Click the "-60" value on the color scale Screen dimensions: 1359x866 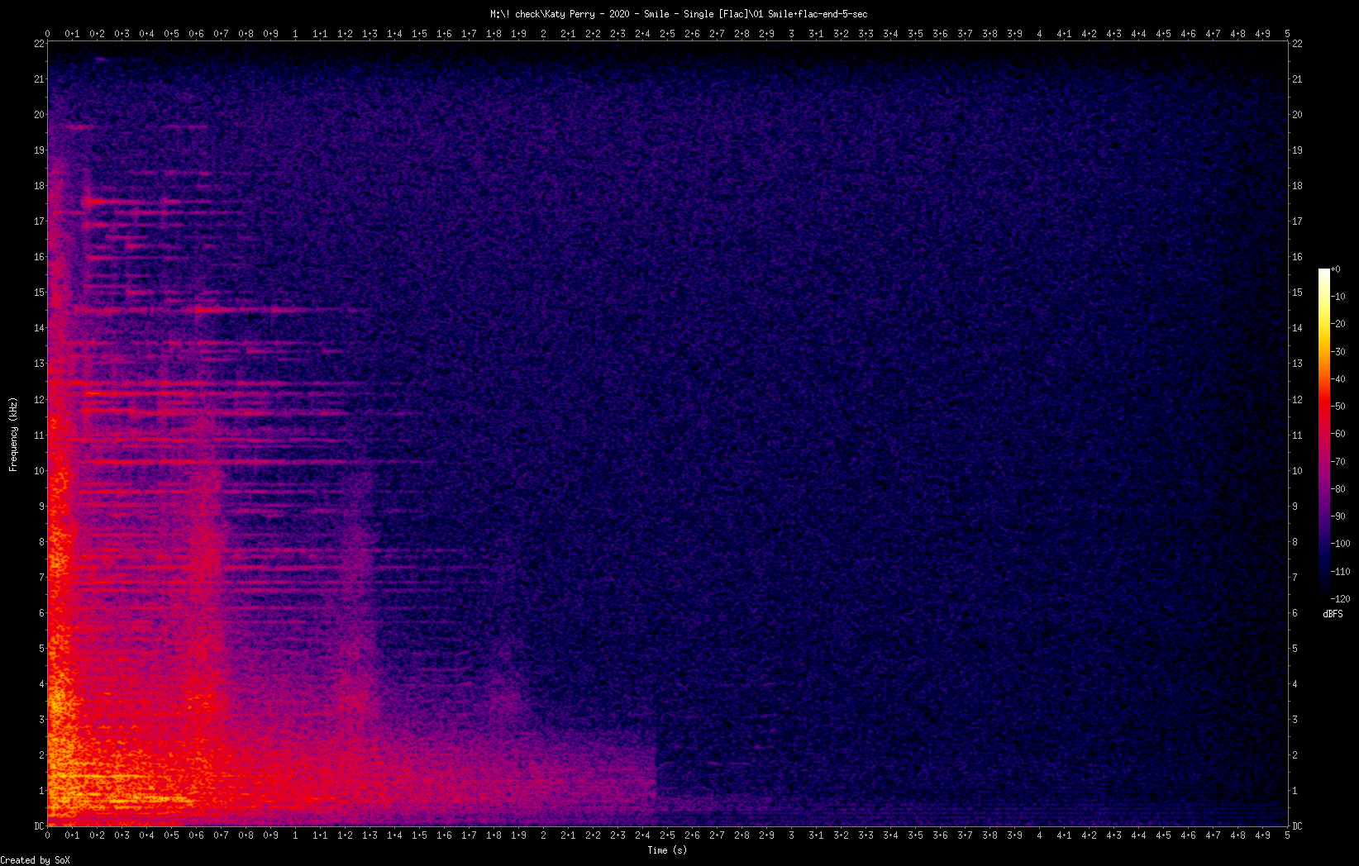(x=1338, y=434)
